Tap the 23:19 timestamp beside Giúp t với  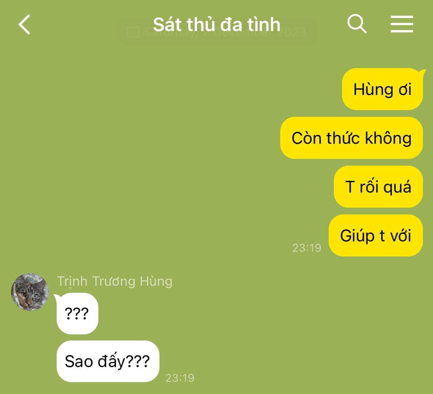(x=307, y=248)
